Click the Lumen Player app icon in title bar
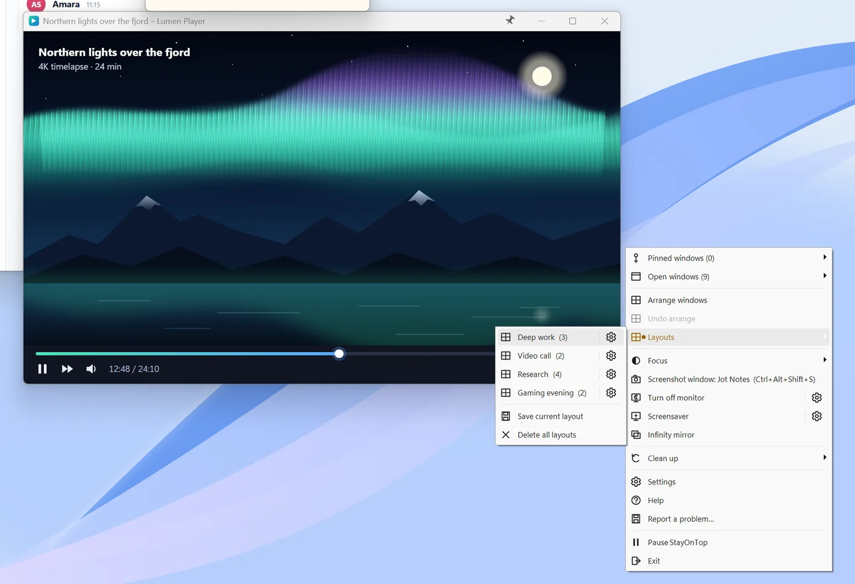Viewport: 855px width, 584px height. [x=34, y=21]
